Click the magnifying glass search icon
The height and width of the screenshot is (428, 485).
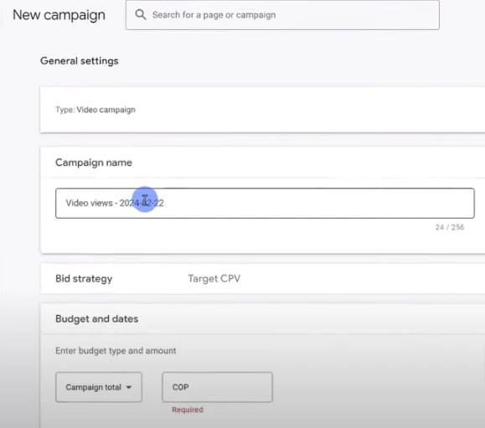[141, 14]
